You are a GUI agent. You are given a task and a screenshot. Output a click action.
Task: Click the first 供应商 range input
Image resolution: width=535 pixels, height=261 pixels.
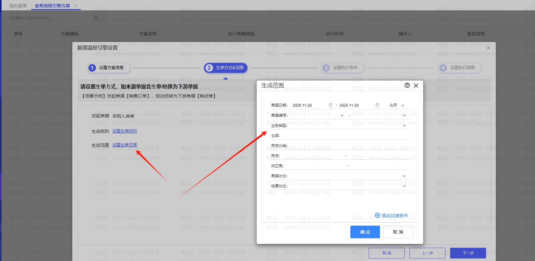(315, 166)
